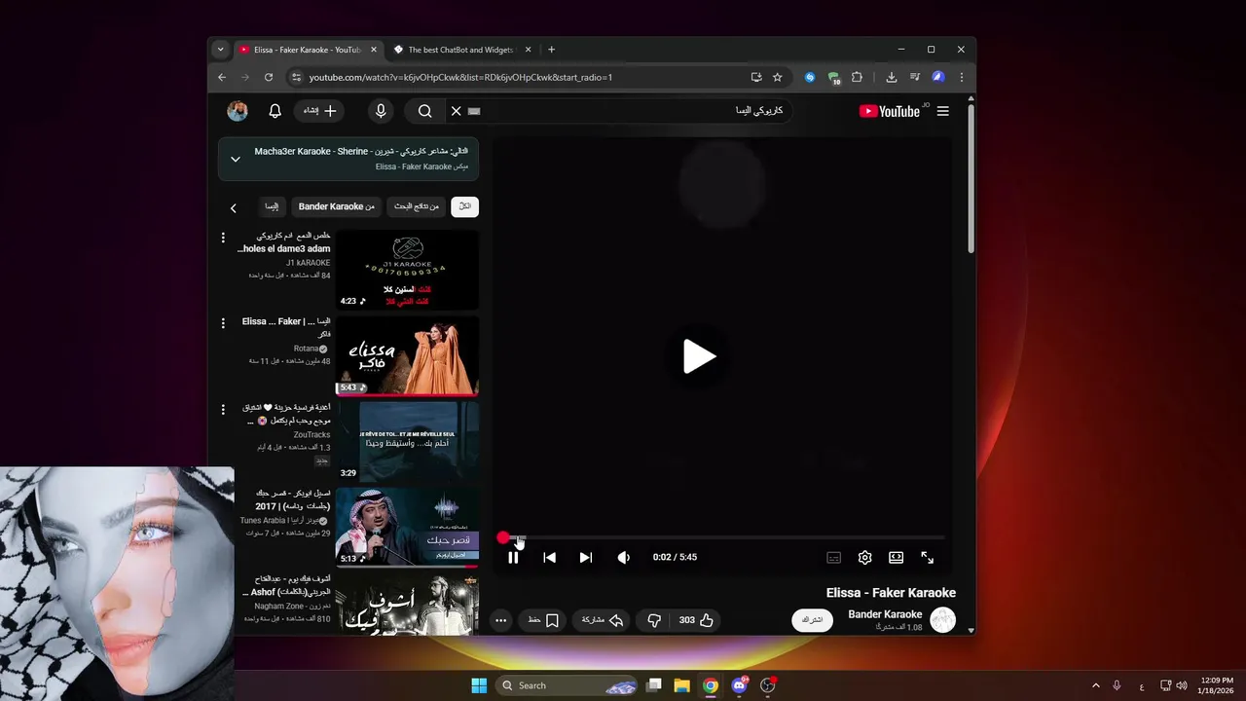The image size is (1246, 701).
Task: Open YouTube notifications bell
Action: [x=275, y=111]
